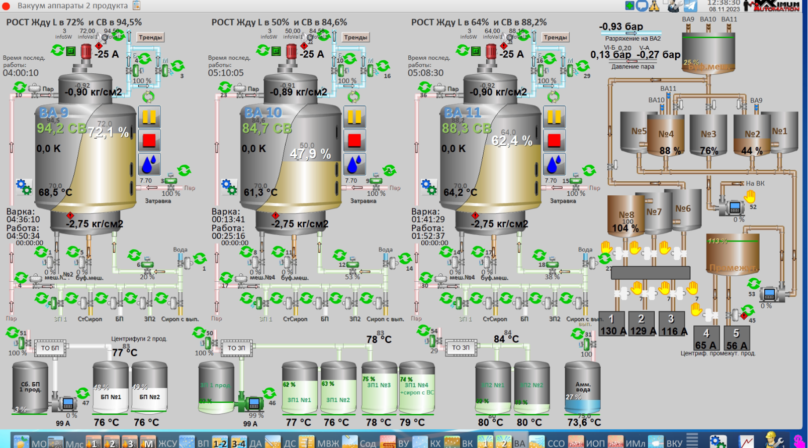
Task: Open the green plus icon in top bar
Action: [x=630, y=6]
